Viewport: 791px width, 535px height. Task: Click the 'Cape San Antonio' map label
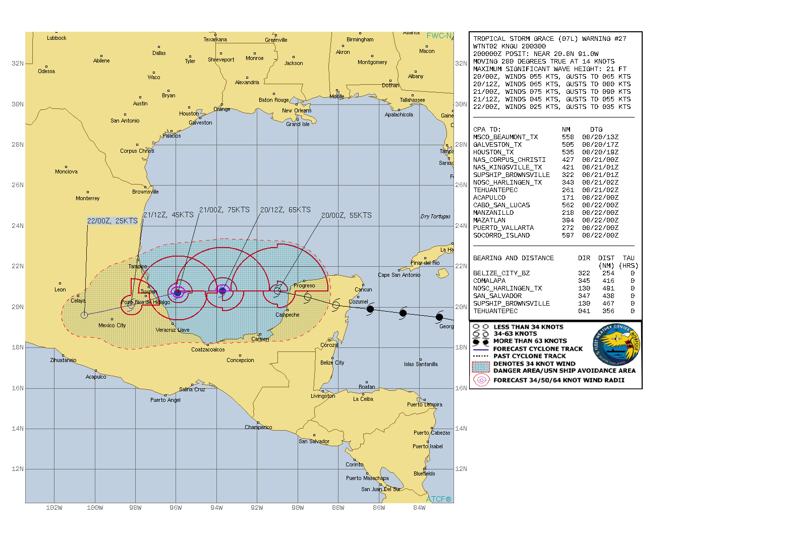pos(399,275)
